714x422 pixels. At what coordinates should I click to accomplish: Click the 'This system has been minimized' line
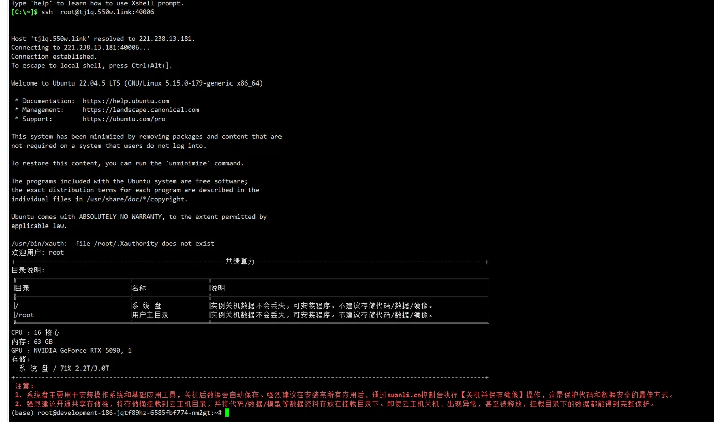146,136
